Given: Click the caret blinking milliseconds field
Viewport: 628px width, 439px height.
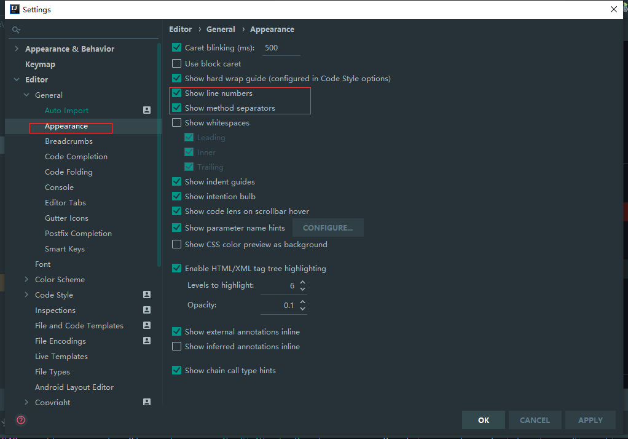Looking at the screenshot, I should click(281, 48).
